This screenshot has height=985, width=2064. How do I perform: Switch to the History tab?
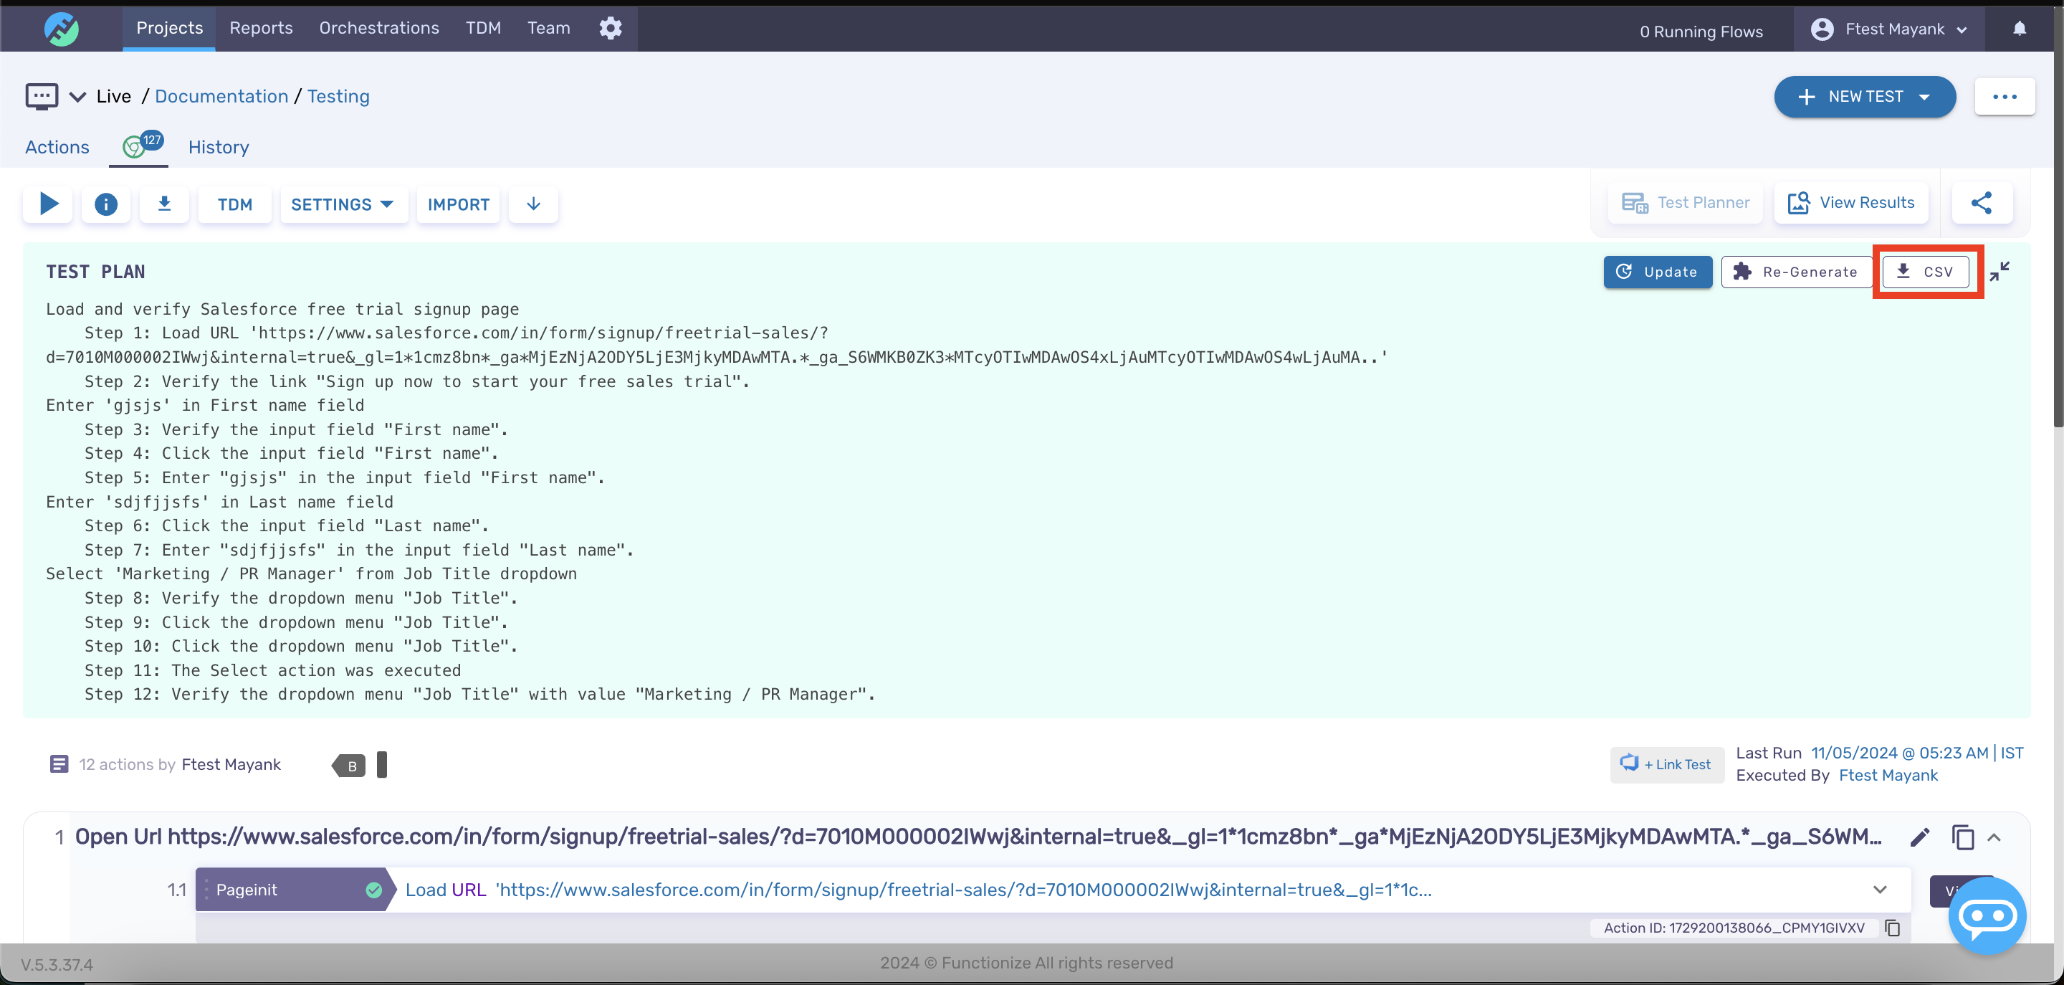(219, 148)
